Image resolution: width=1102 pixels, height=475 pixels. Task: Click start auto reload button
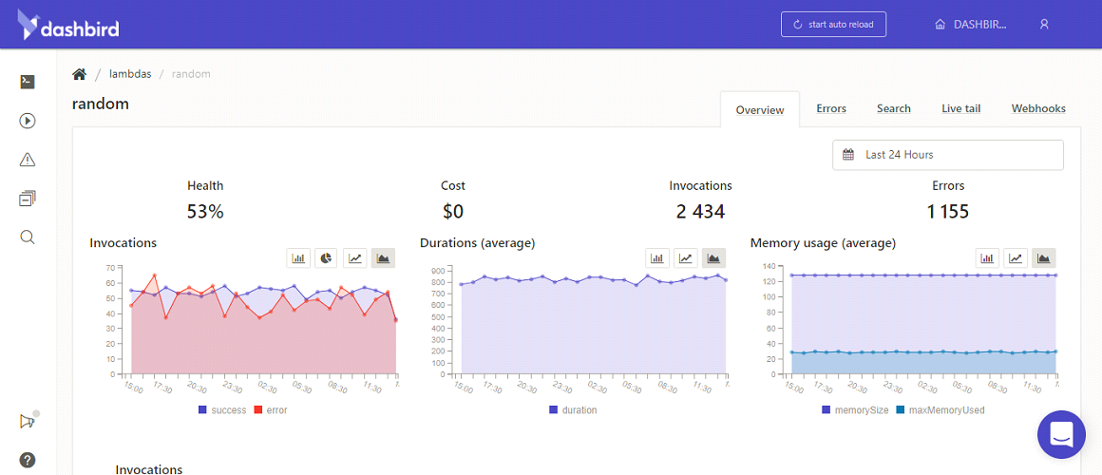833,24
